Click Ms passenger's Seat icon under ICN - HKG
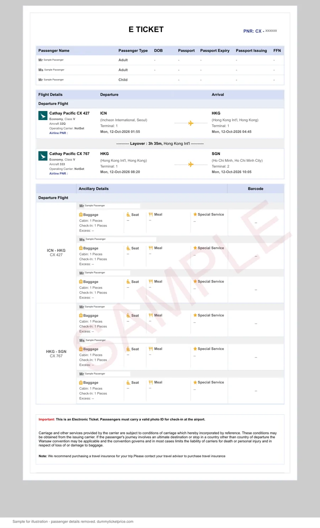Image resolution: width=320 pixels, height=528 pixels. click(x=128, y=248)
